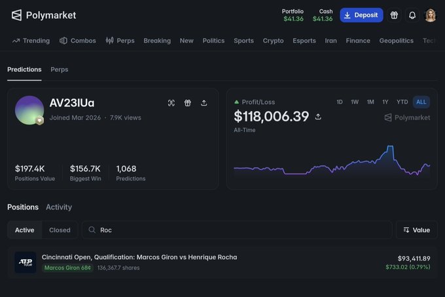Click the Polymarket logo icon

16,15
